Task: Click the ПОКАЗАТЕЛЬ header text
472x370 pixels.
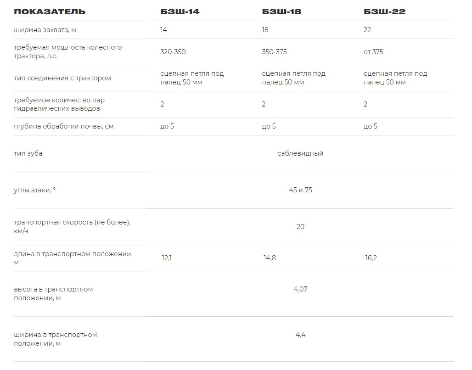Action: click(x=50, y=11)
